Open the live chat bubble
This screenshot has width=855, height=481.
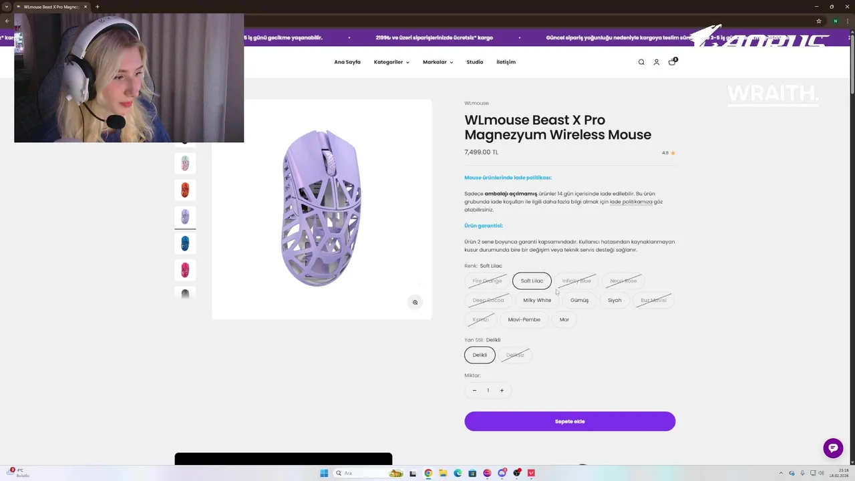pyautogui.click(x=833, y=448)
